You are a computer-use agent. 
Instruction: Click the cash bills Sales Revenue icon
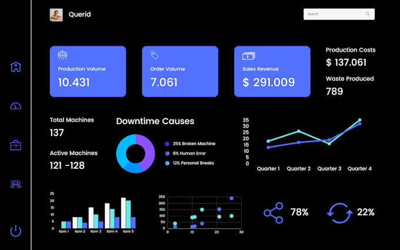coord(249,56)
